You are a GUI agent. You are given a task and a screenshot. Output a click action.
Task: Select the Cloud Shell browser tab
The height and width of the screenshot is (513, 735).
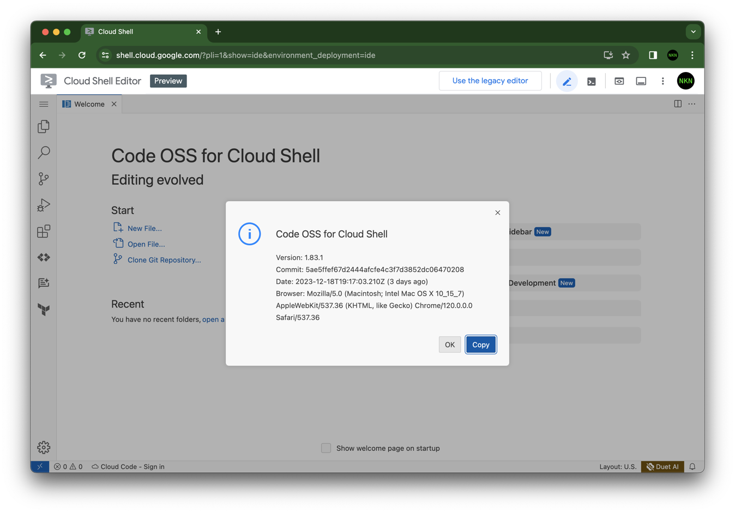pos(143,32)
